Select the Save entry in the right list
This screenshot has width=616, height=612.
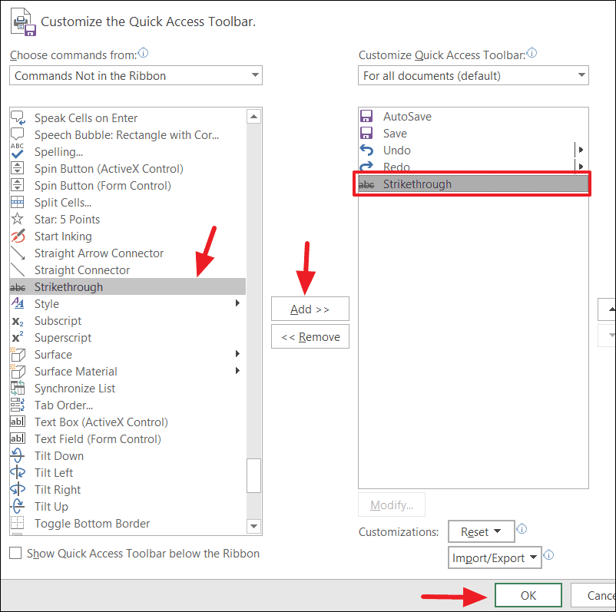point(396,133)
